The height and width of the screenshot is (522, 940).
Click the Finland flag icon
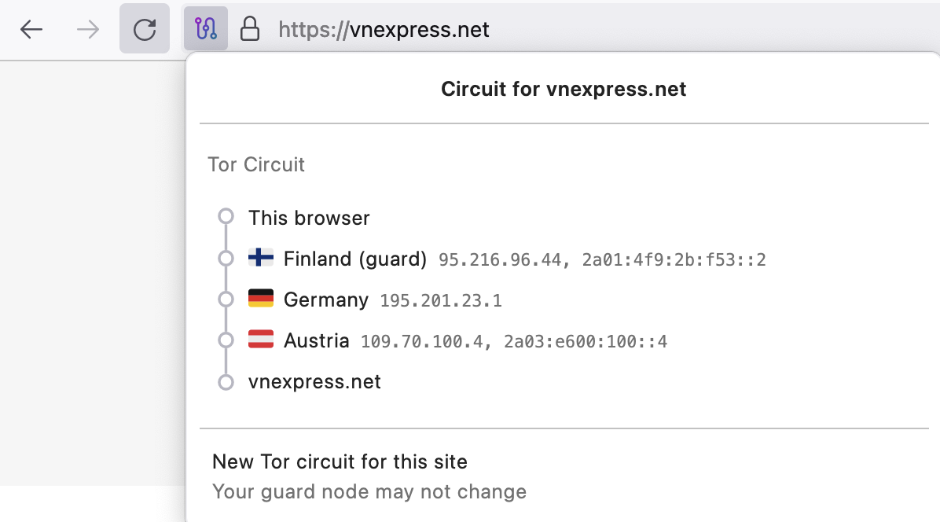pos(261,257)
